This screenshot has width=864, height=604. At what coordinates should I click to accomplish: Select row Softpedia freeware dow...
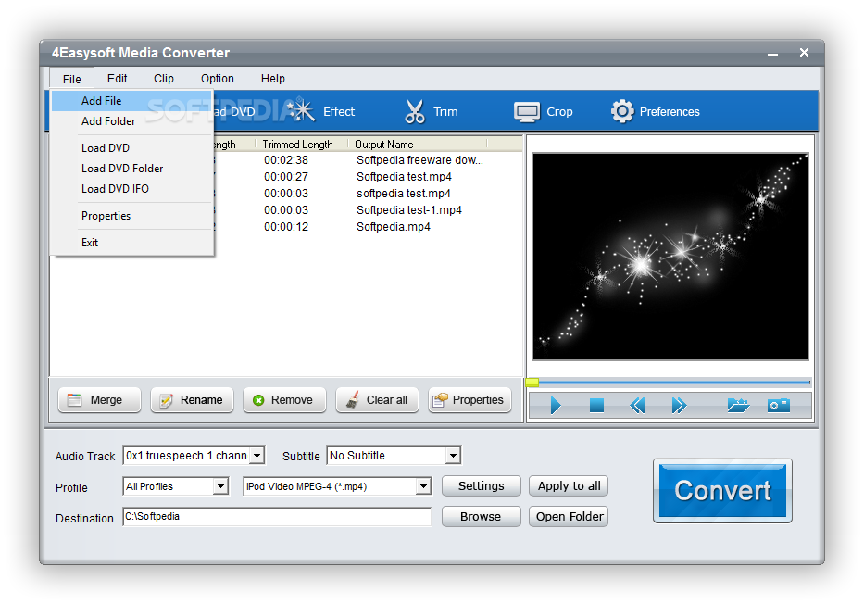click(x=419, y=160)
